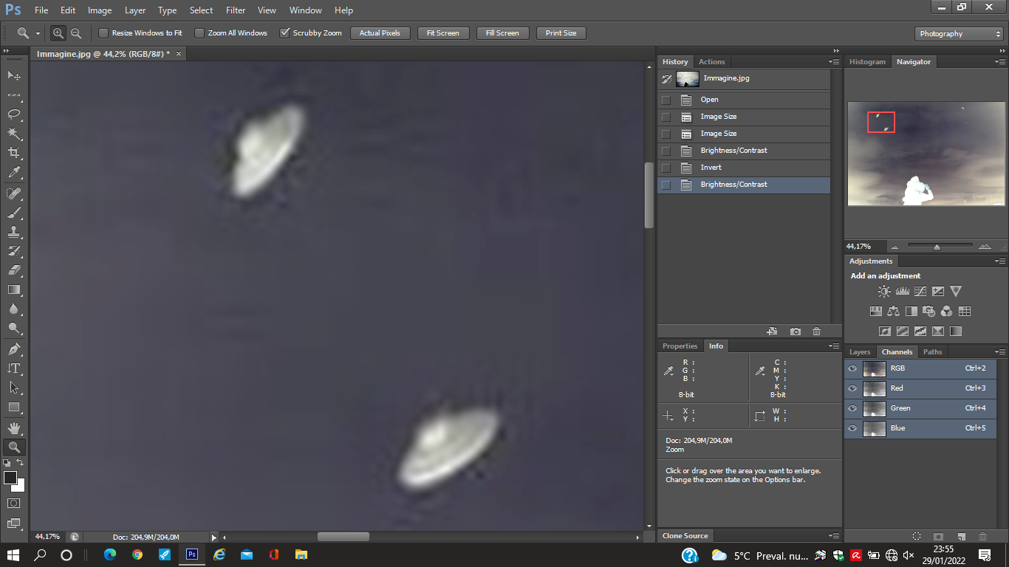This screenshot has width=1009, height=567.
Task: Select the Crop tool
Action: click(x=14, y=153)
